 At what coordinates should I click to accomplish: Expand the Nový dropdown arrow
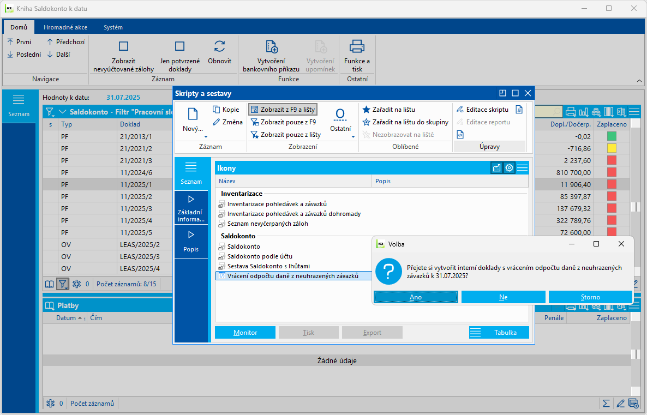coord(206,136)
